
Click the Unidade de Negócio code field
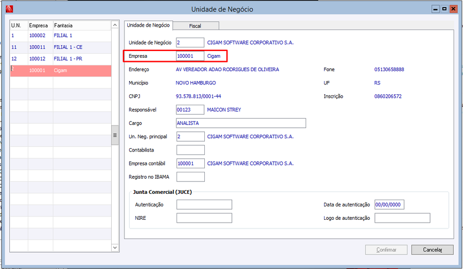[x=190, y=43]
